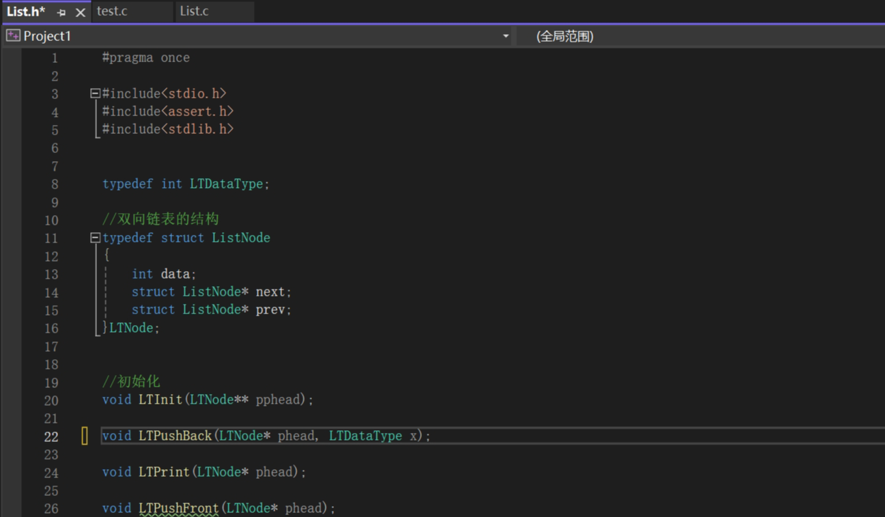Image resolution: width=885 pixels, height=517 pixels.
Task: Close the List.h tab
Action: point(80,12)
